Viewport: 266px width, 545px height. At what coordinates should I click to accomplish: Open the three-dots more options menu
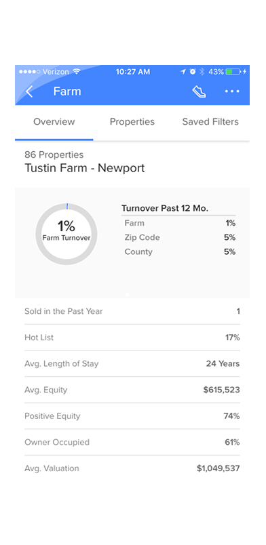pos(232,92)
